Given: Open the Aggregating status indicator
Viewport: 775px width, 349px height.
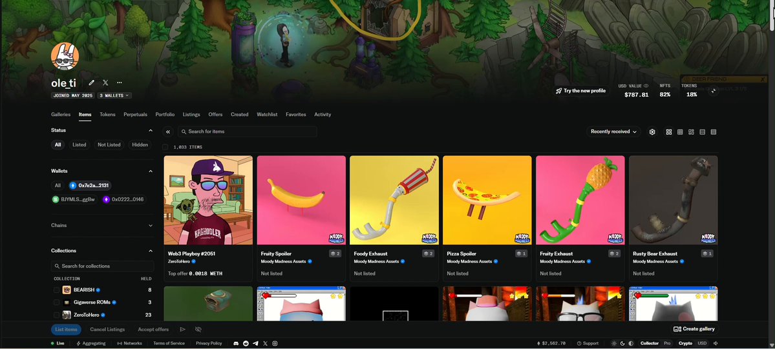Looking at the screenshot, I should [91, 343].
